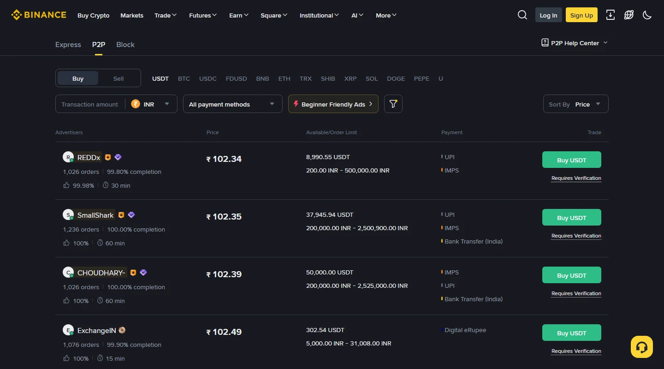Viewport: 664px width, 369px height.
Task: Click the P2P Help Center book icon
Action: pos(545,42)
